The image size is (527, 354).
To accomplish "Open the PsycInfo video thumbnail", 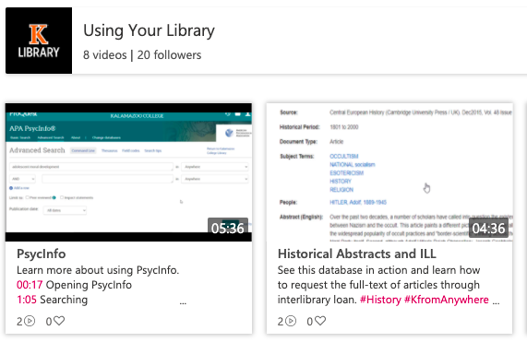I will coord(128,172).
